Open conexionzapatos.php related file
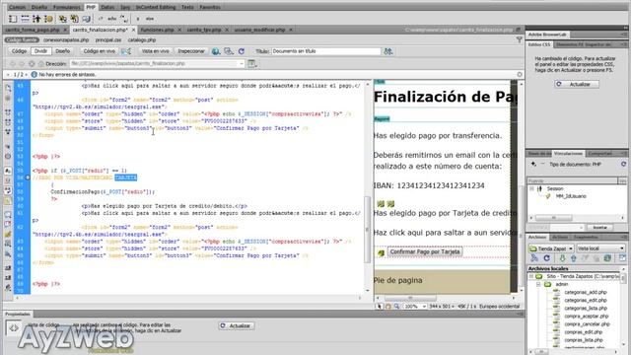 (66, 39)
